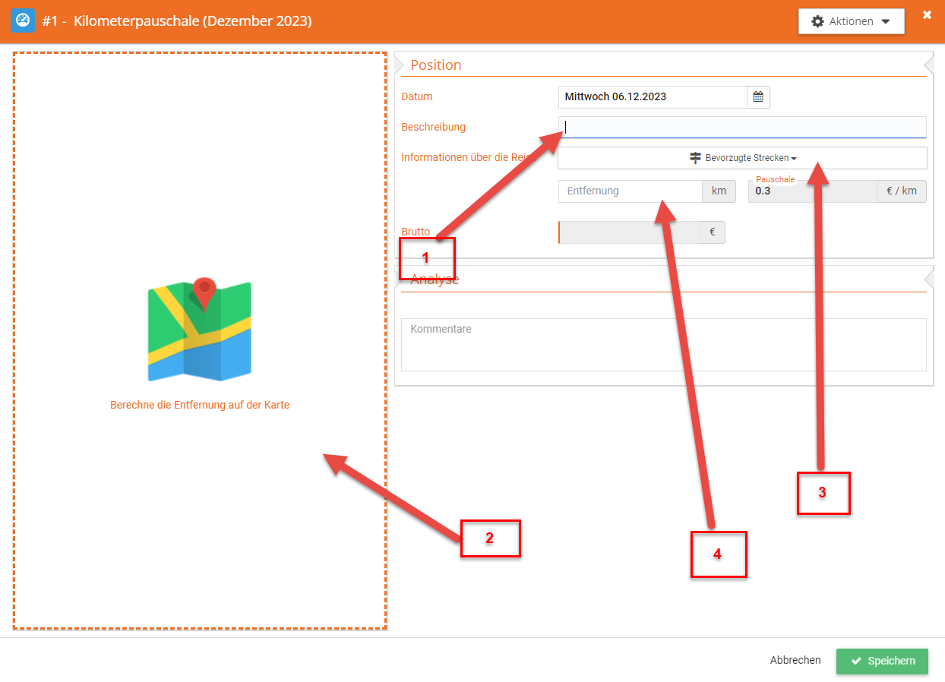Click the € symbol beside the Brutto field
Viewport: 945px width, 682px height.
point(712,232)
